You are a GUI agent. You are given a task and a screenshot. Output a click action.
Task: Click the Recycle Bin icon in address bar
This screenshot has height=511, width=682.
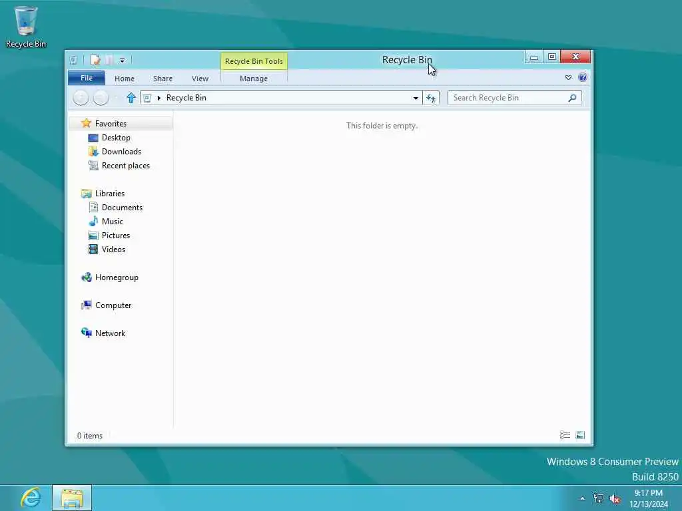pyautogui.click(x=147, y=98)
